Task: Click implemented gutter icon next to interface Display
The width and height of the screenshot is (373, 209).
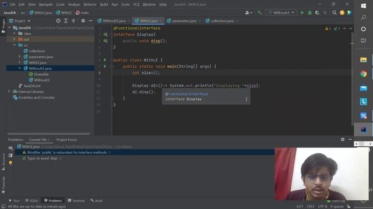Action: click(105, 35)
